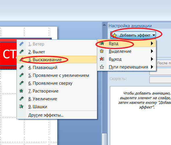
Task: Click the white star icon beside Пути перемещения
Action: pos(102,67)
